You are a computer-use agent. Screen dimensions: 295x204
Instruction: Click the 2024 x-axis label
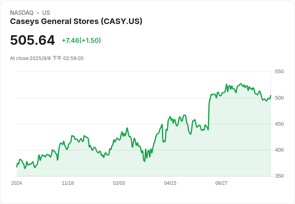(16, 183)
